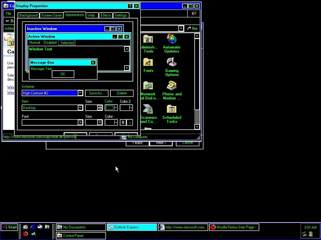The width and height of the screenshot is (321, 240).
Task: Click the Display Properties help question mark
Action: tap(130, 6)
